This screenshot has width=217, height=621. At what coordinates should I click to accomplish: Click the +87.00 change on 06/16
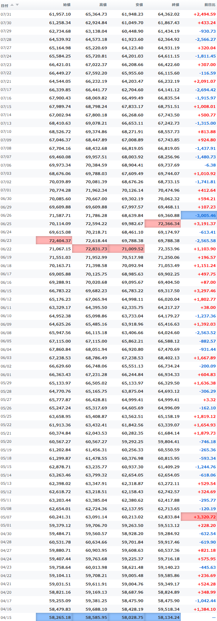pos(208,282)
